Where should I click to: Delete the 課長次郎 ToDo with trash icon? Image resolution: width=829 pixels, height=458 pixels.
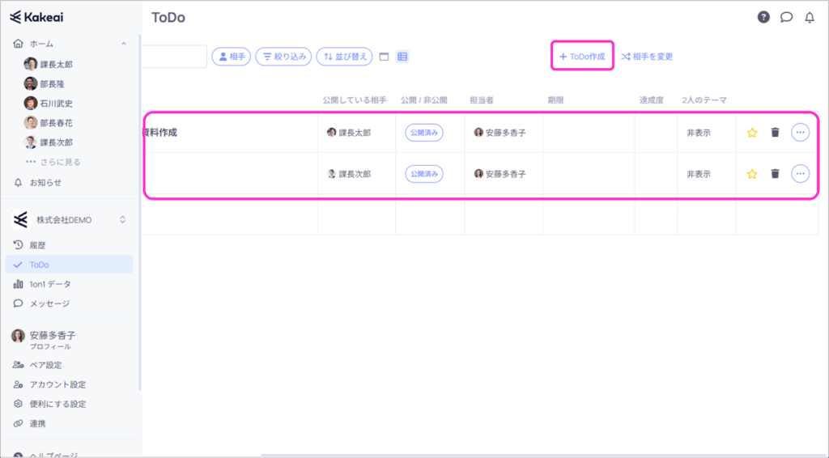coord(775,174)
